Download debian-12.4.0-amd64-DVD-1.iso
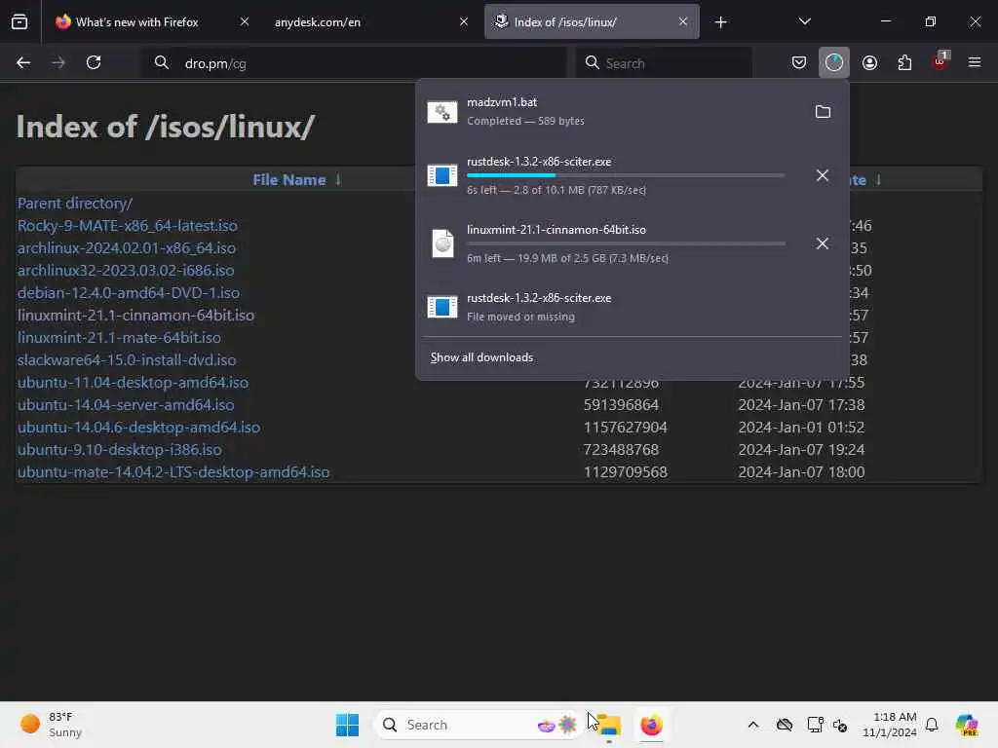 pyautogui.click(x=129, y=292)
